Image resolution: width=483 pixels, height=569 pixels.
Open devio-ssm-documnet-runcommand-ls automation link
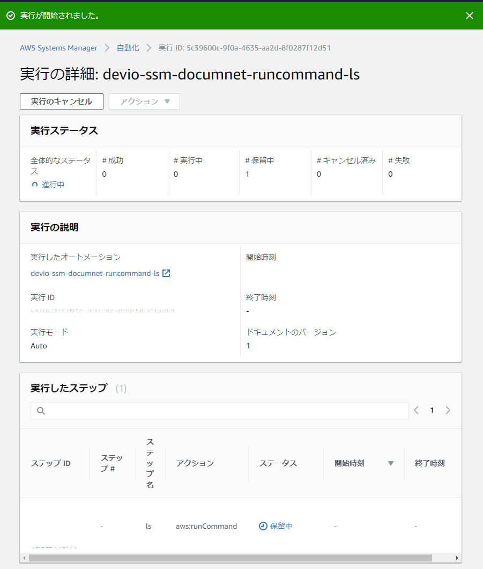(95, 273)
